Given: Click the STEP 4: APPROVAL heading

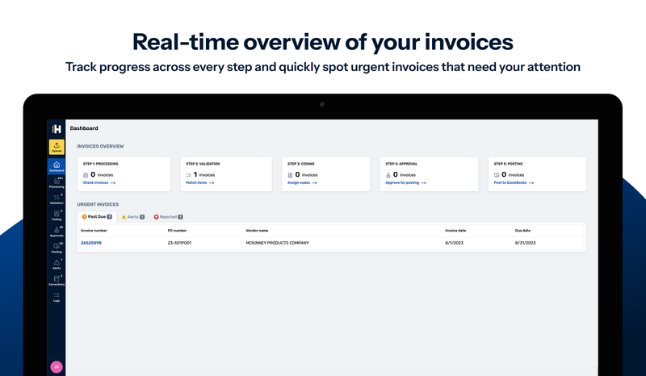Looking at the screenshot, I should 401,164.
